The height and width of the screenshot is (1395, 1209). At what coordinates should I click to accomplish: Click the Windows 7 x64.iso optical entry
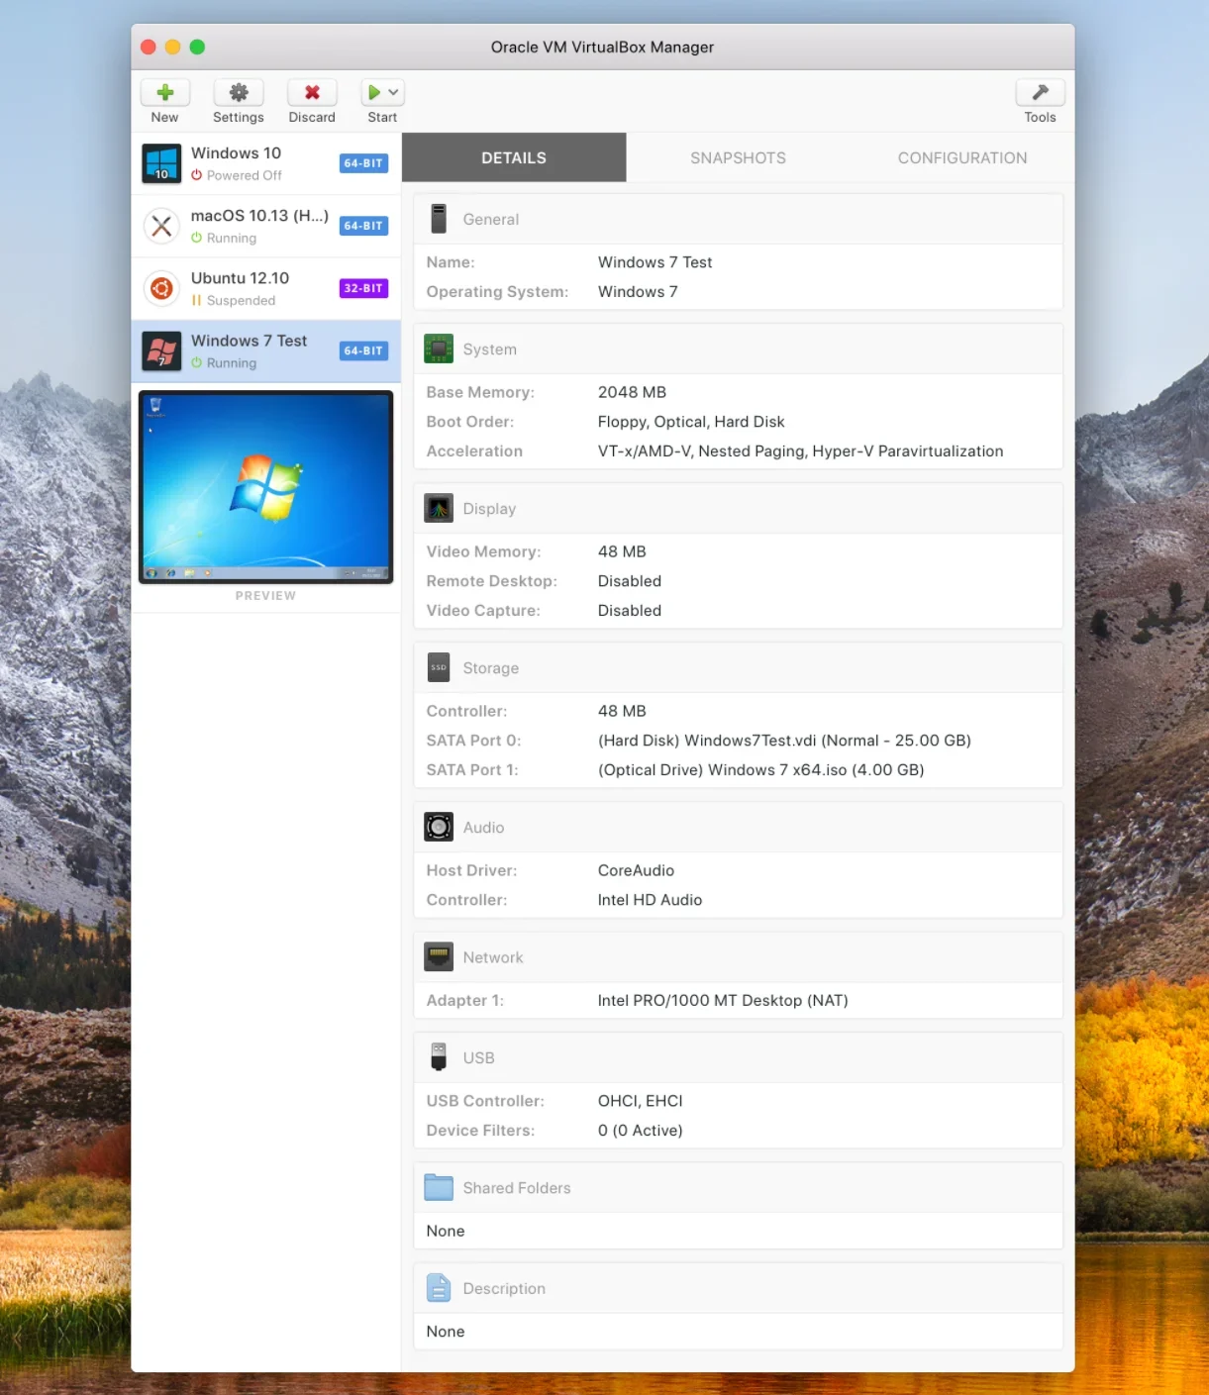760,770
